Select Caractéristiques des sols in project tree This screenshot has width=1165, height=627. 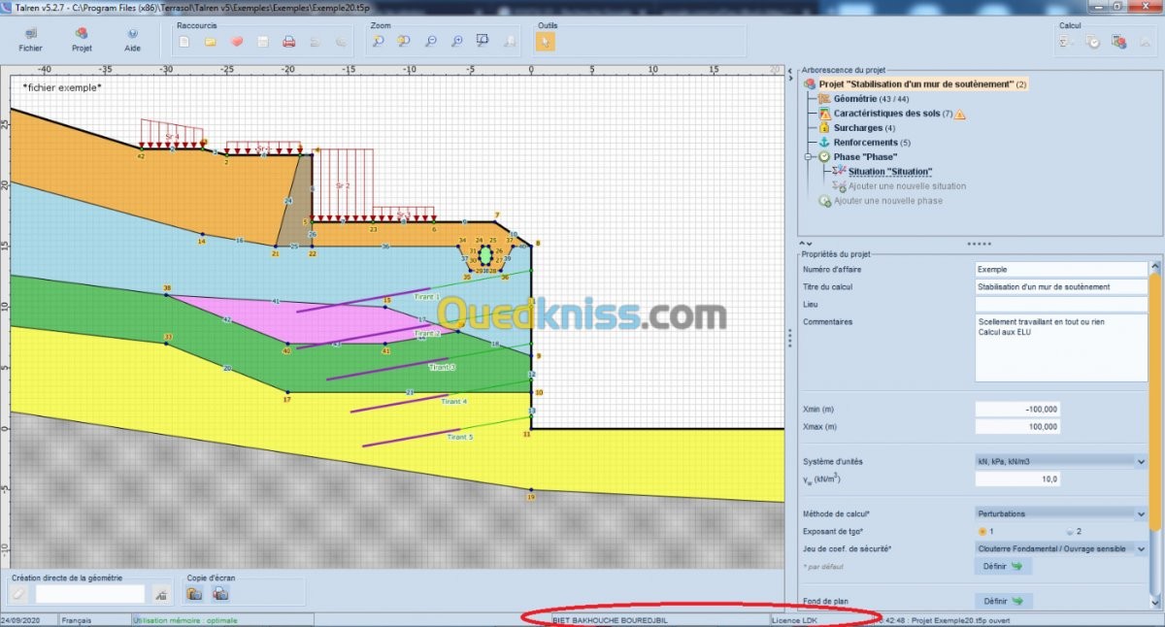click(x=886, y=114)
